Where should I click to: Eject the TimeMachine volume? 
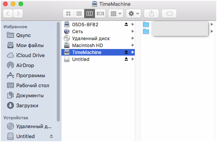tap(126, 52)
